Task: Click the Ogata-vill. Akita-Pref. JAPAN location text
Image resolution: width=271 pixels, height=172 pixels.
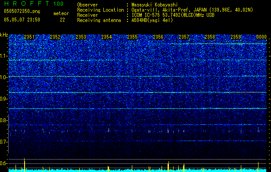Action: 192,10
